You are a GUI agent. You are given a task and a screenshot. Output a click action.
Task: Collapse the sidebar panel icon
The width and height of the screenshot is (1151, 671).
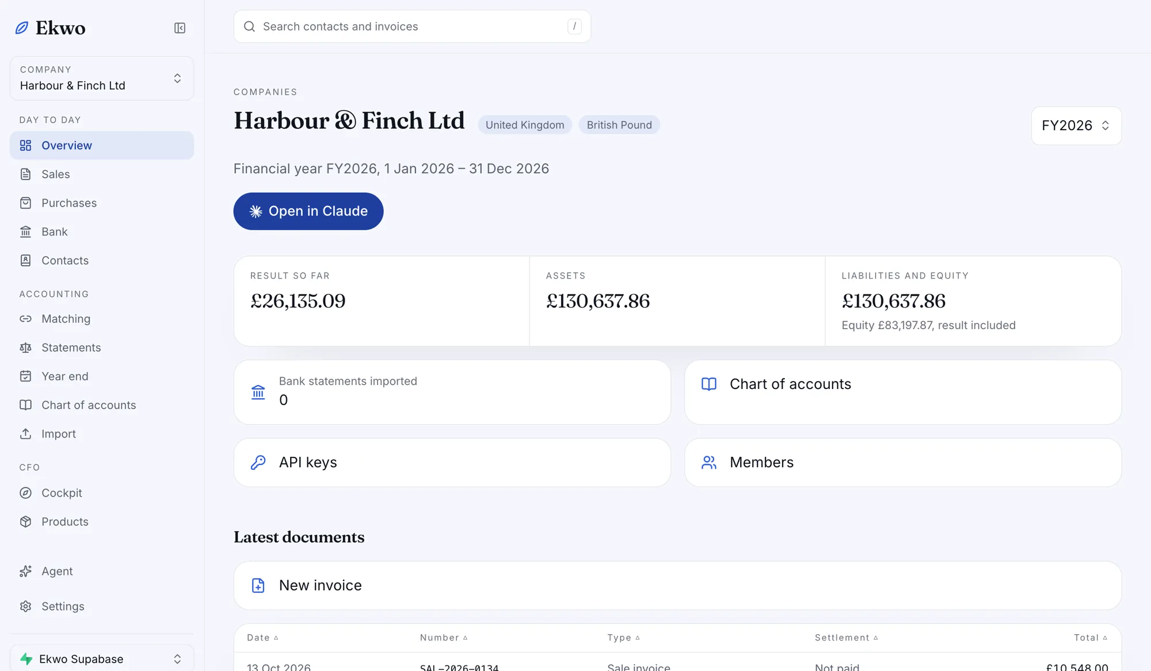click(180, 28)
